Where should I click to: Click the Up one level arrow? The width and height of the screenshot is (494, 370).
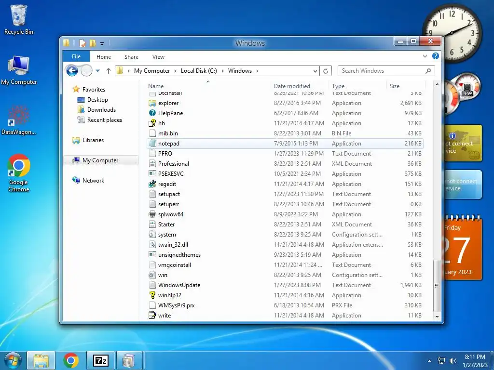(109, 71)
